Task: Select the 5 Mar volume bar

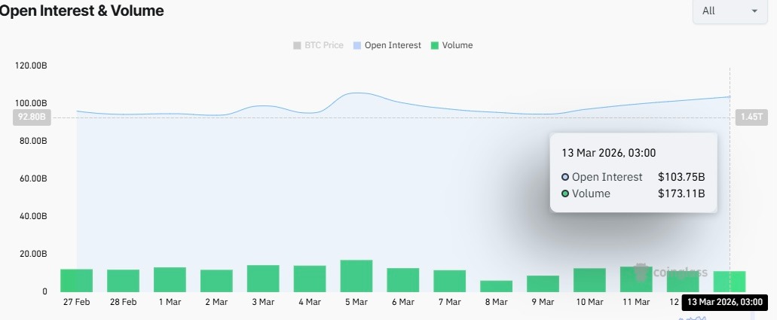Action: tap(356, 276)
